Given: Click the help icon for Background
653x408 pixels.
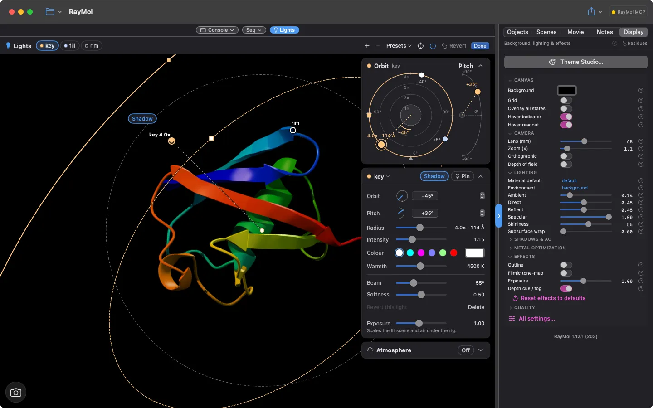Looking at the screenshot, I should pos(641,91).
